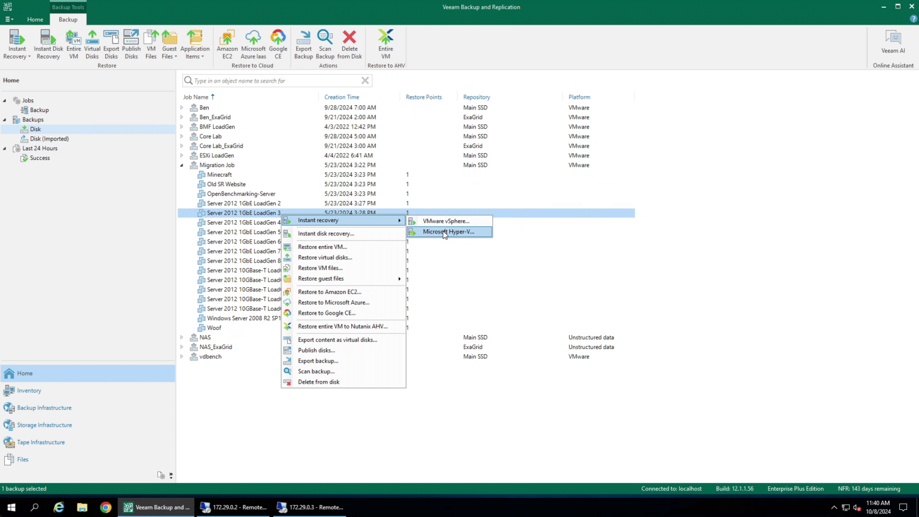Select Delete from disk menu item
Viewport: 919px width, 517px height.
coord(343,382)
